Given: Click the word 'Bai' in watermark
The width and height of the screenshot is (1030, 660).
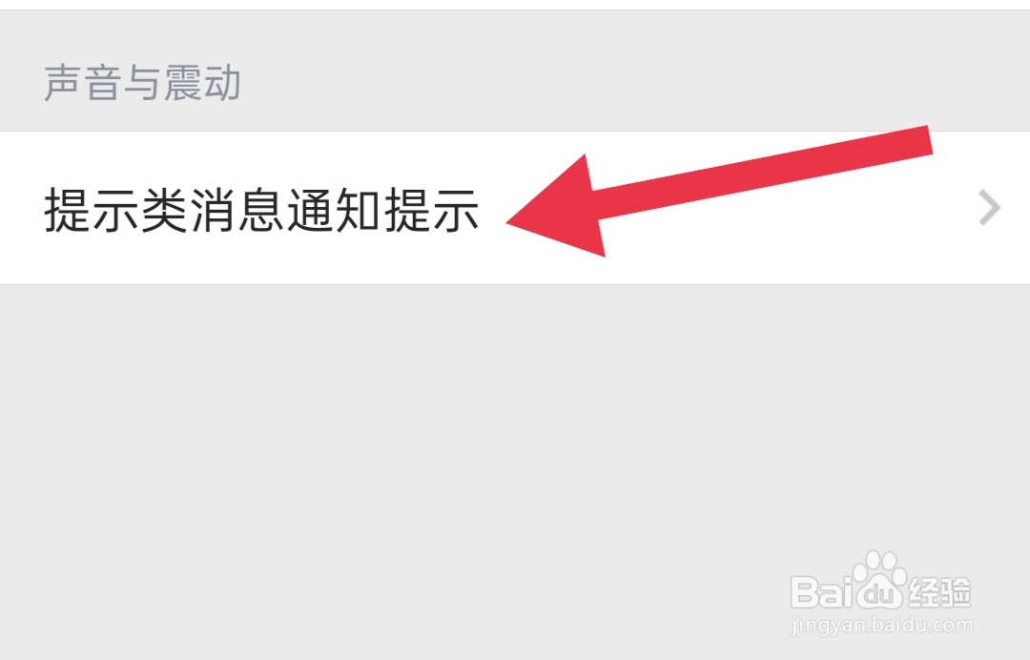Looking at the screenshot, I should tap(819, 591).
